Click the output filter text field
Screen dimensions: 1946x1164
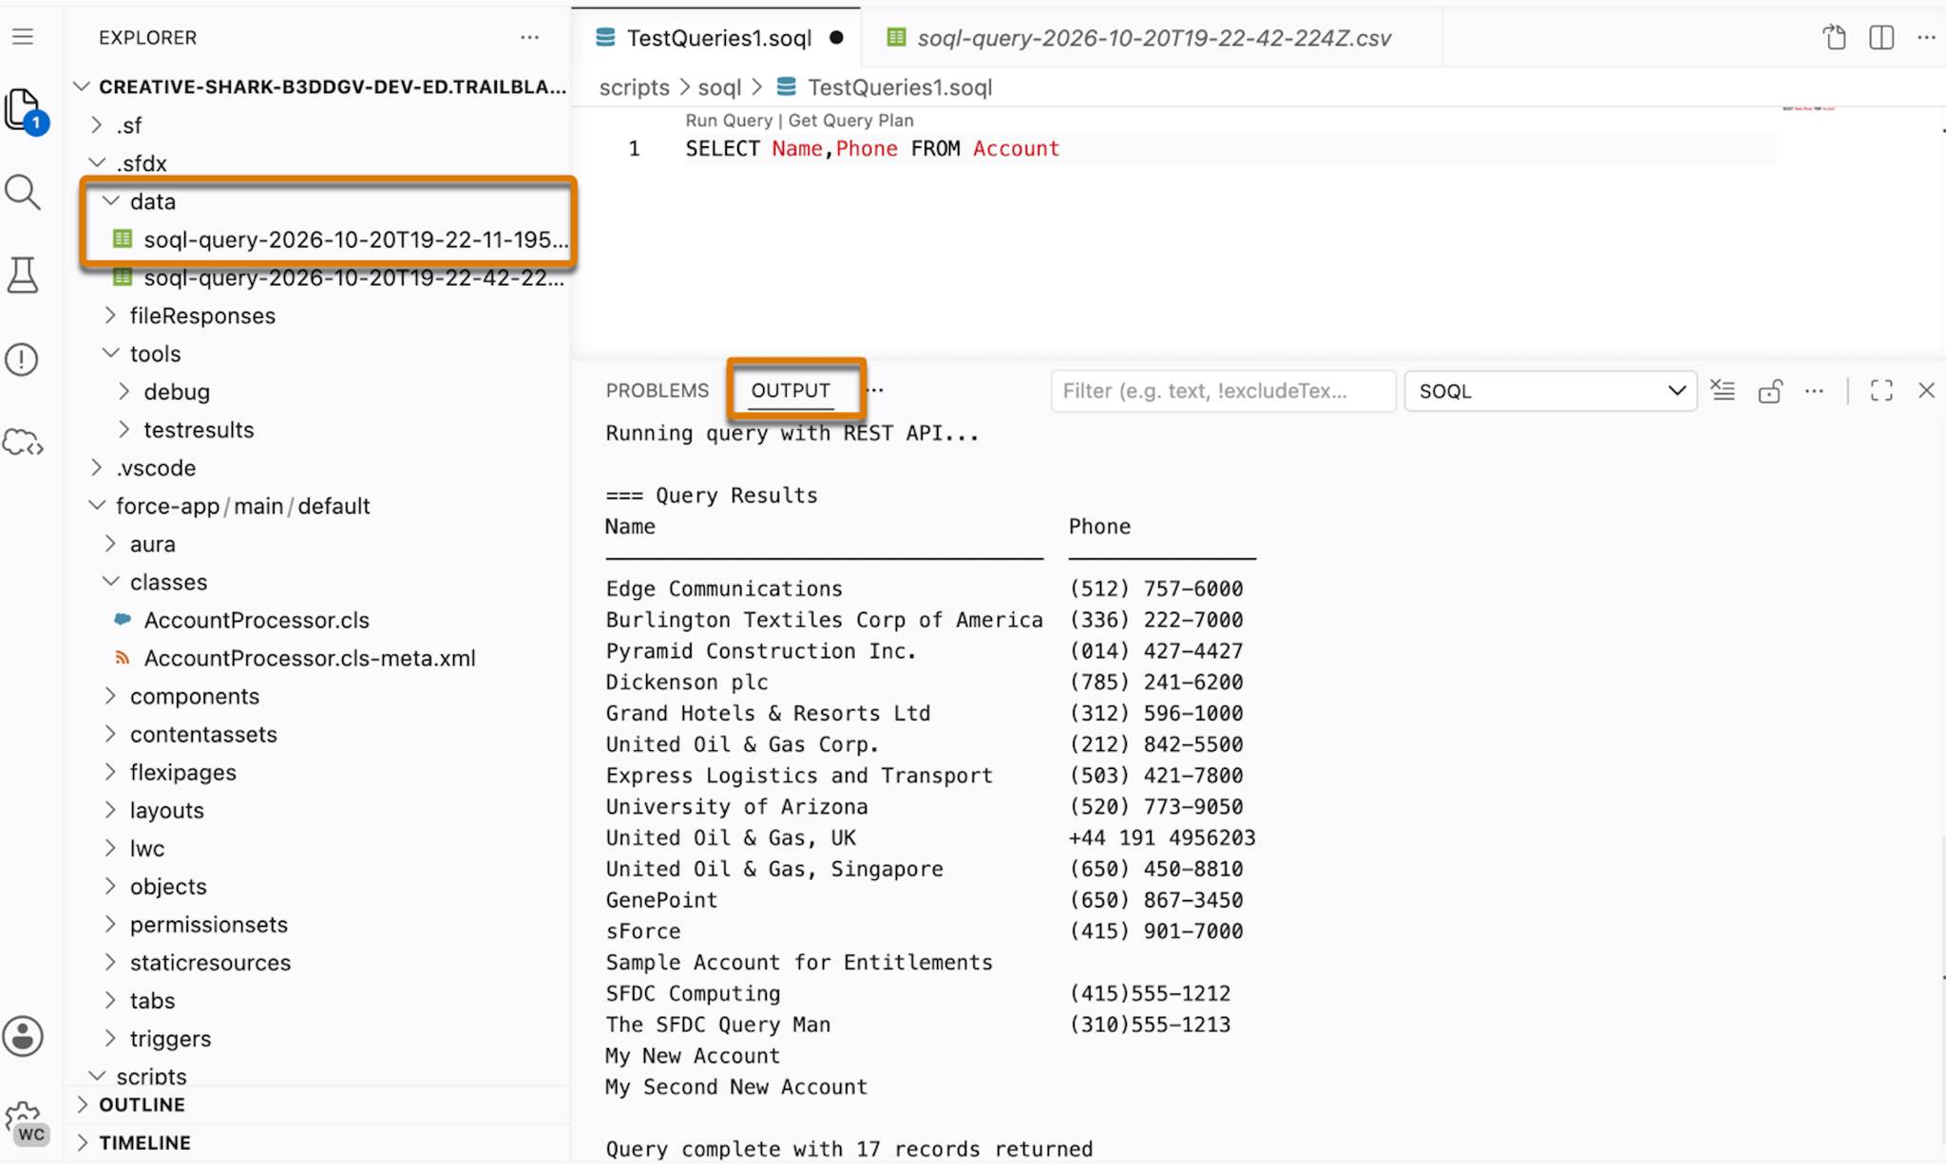point(1223,391)
